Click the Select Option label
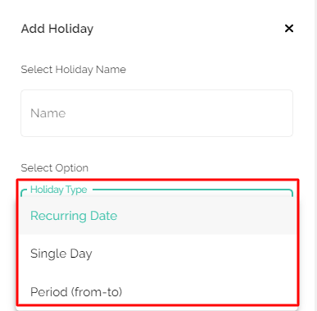The width and height of the screenshot is (317, 311). click(55, 168)
